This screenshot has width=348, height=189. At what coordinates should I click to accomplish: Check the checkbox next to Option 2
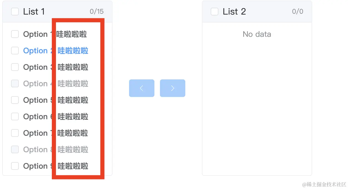(15, 51)
